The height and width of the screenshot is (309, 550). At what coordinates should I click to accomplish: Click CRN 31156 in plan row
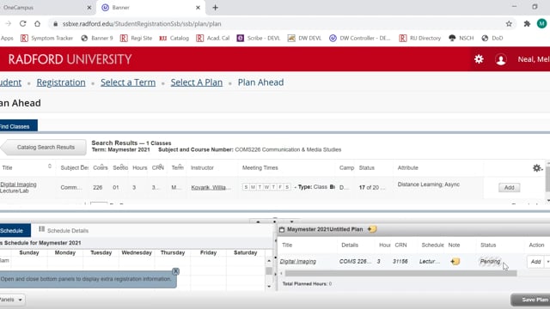tap(400, 261)
